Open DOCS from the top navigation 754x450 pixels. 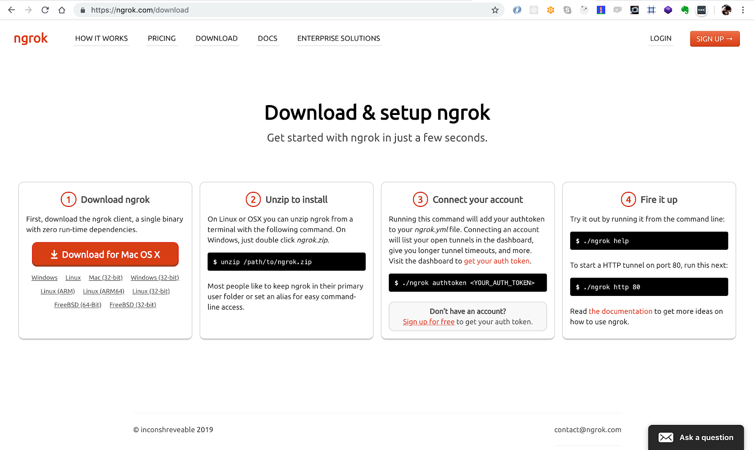pyautogui.click(x=268, y=39)
